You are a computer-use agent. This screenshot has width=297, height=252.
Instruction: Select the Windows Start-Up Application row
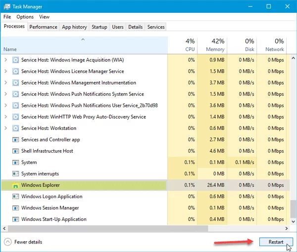145,219
